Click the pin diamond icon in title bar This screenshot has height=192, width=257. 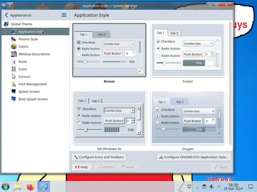click(x=10, y=4)
